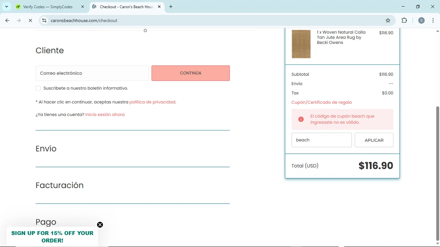This screenshot has width=440, height=247.
Task: Click the invalid coupon error message text
Action: click(342, 119)
